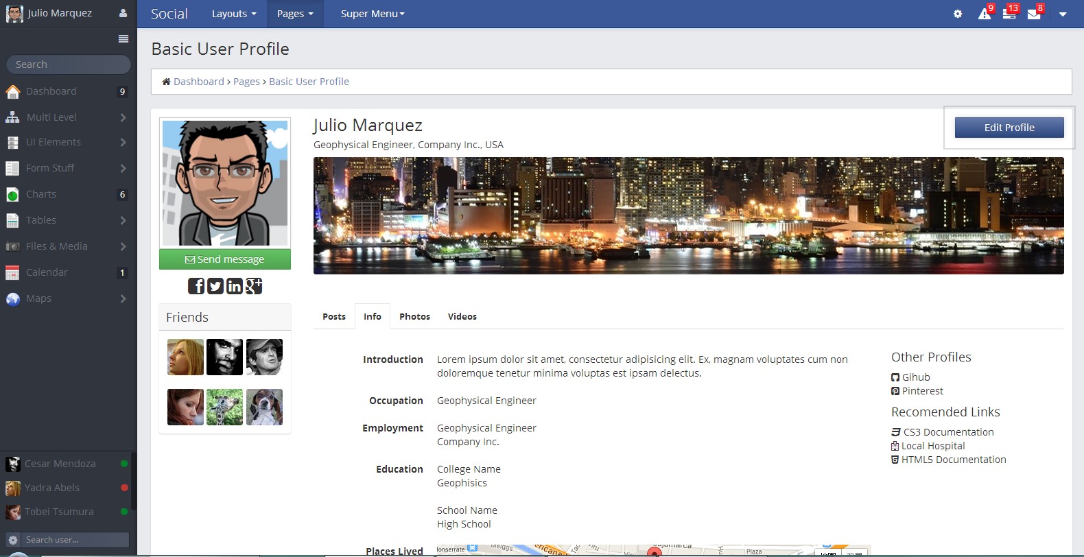The height and width of the screenshot is (557, 1084).
Task: Expand the Form Stuff chevron
Action: 123,168
